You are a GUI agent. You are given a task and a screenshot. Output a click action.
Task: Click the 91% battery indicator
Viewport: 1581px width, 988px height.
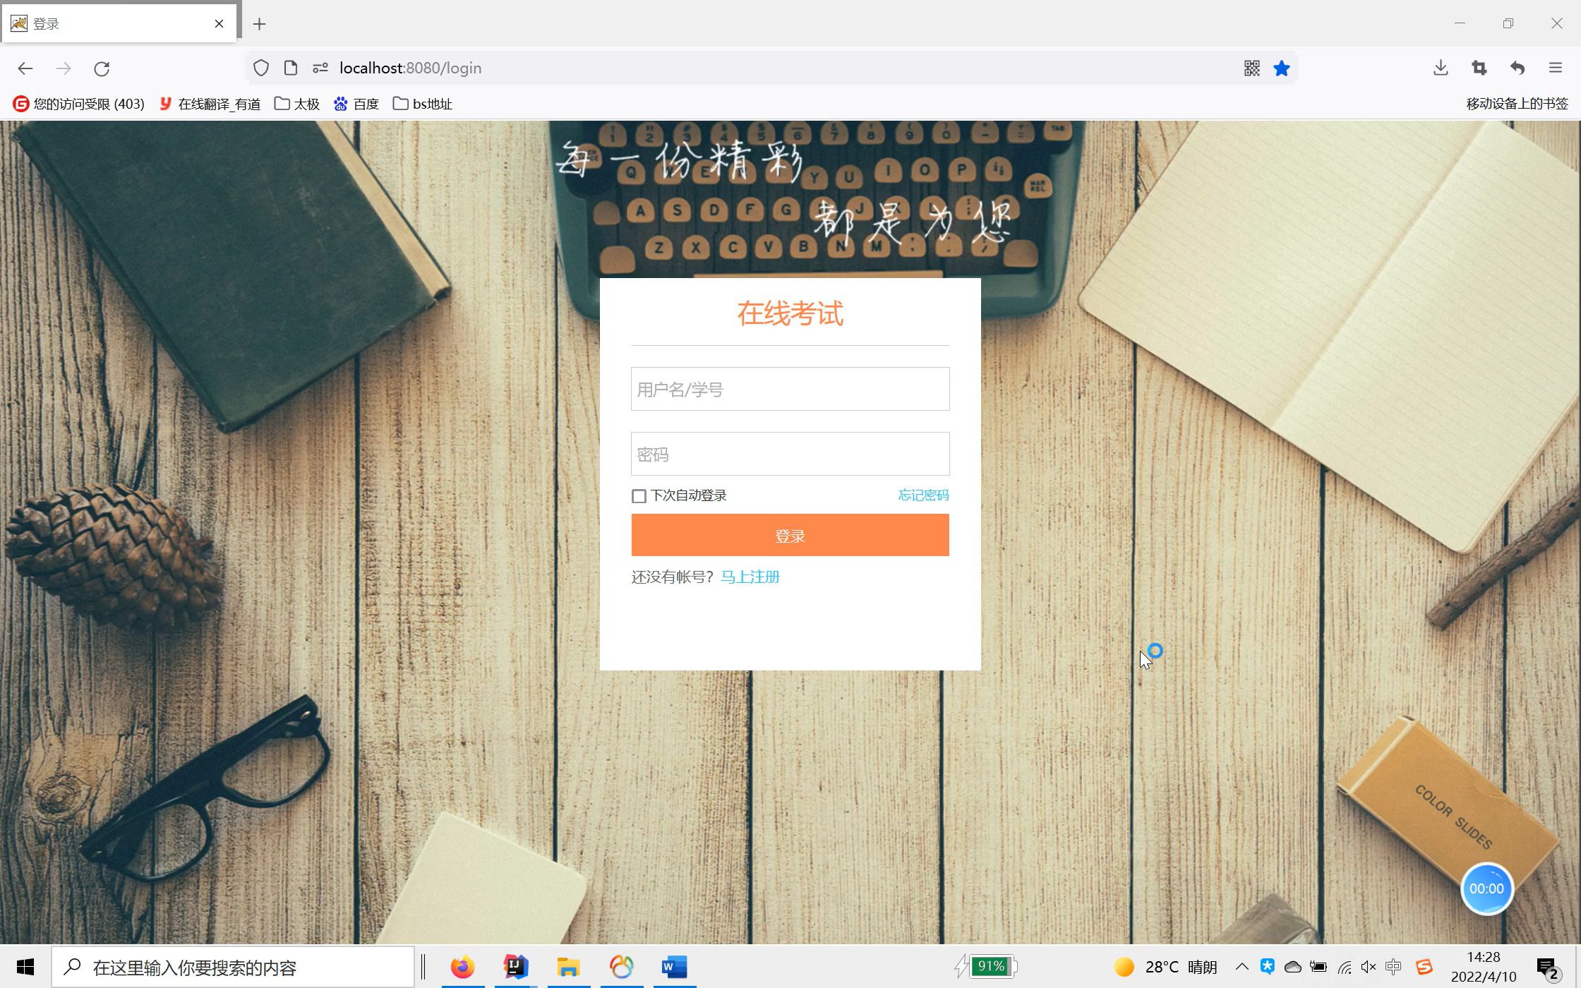[985, 966]
